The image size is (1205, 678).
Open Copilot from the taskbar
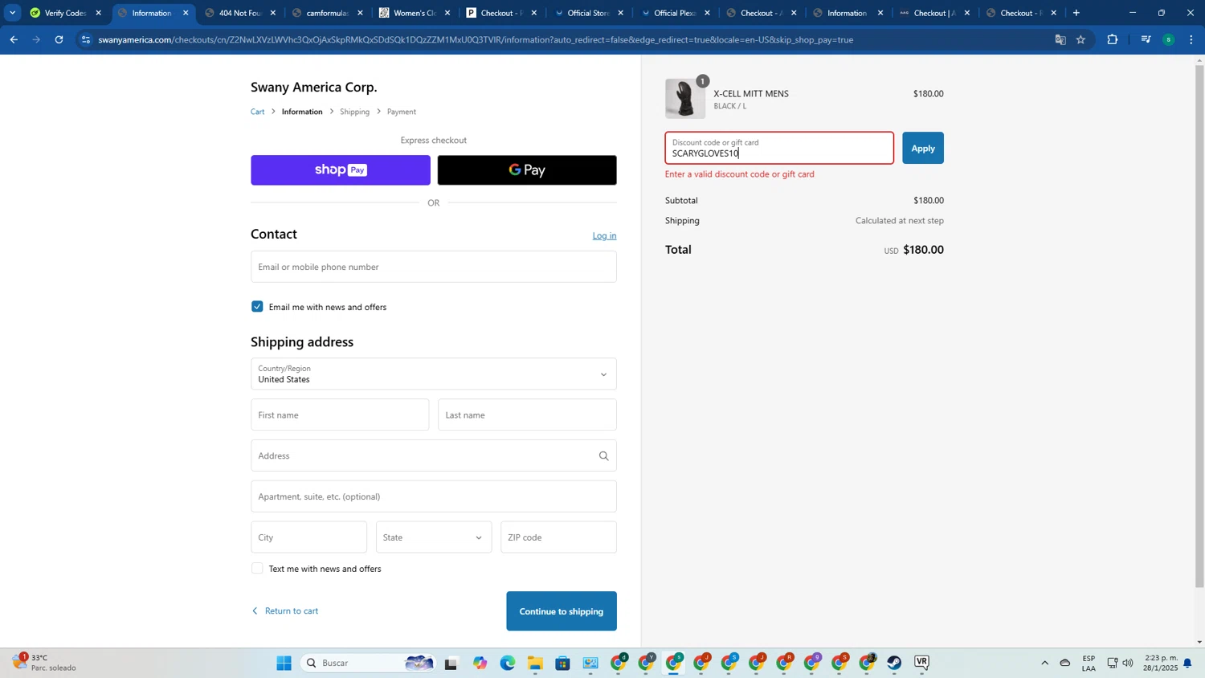tap(480, 663)
